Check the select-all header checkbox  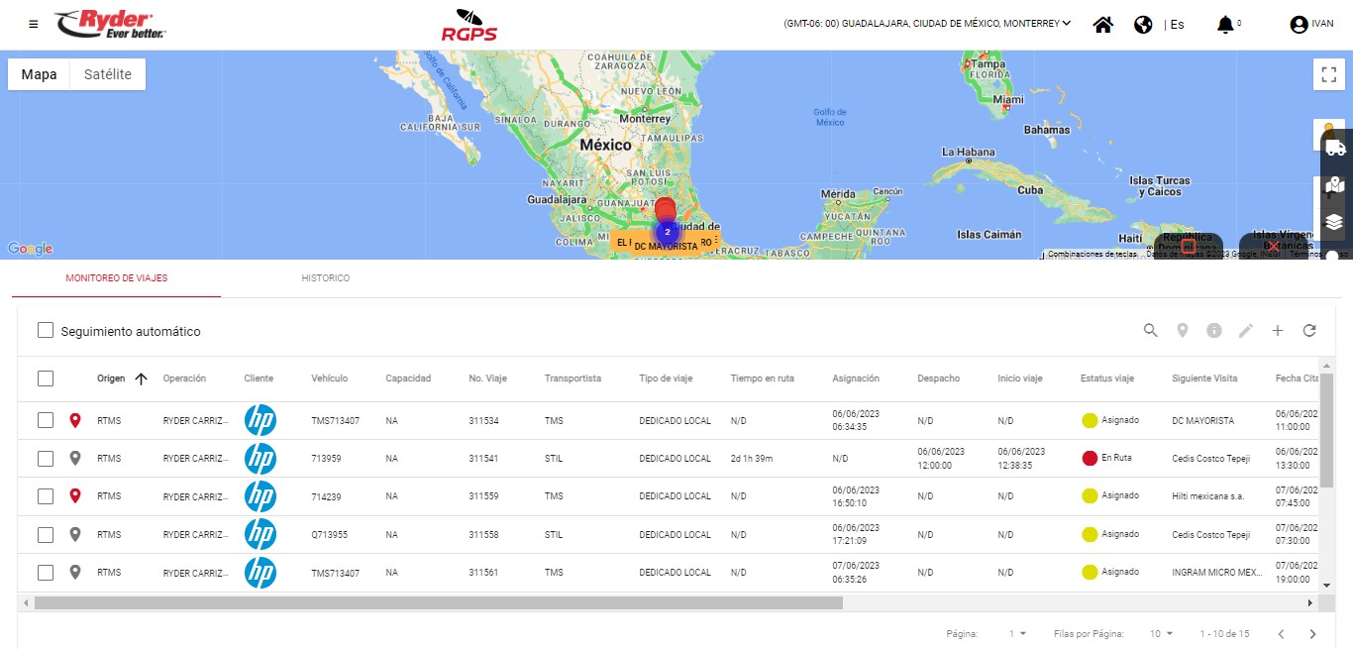tap(46, 379)
